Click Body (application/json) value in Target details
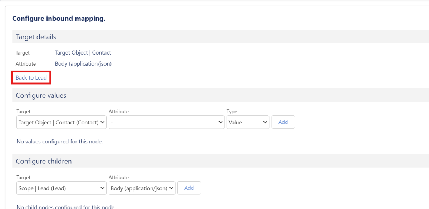This screenshot has width=429, height=209. (83, 64)
